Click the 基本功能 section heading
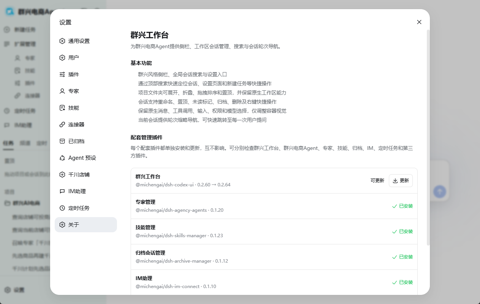The width and height of the screenshot is (480, 304). [x=141, y=63]
